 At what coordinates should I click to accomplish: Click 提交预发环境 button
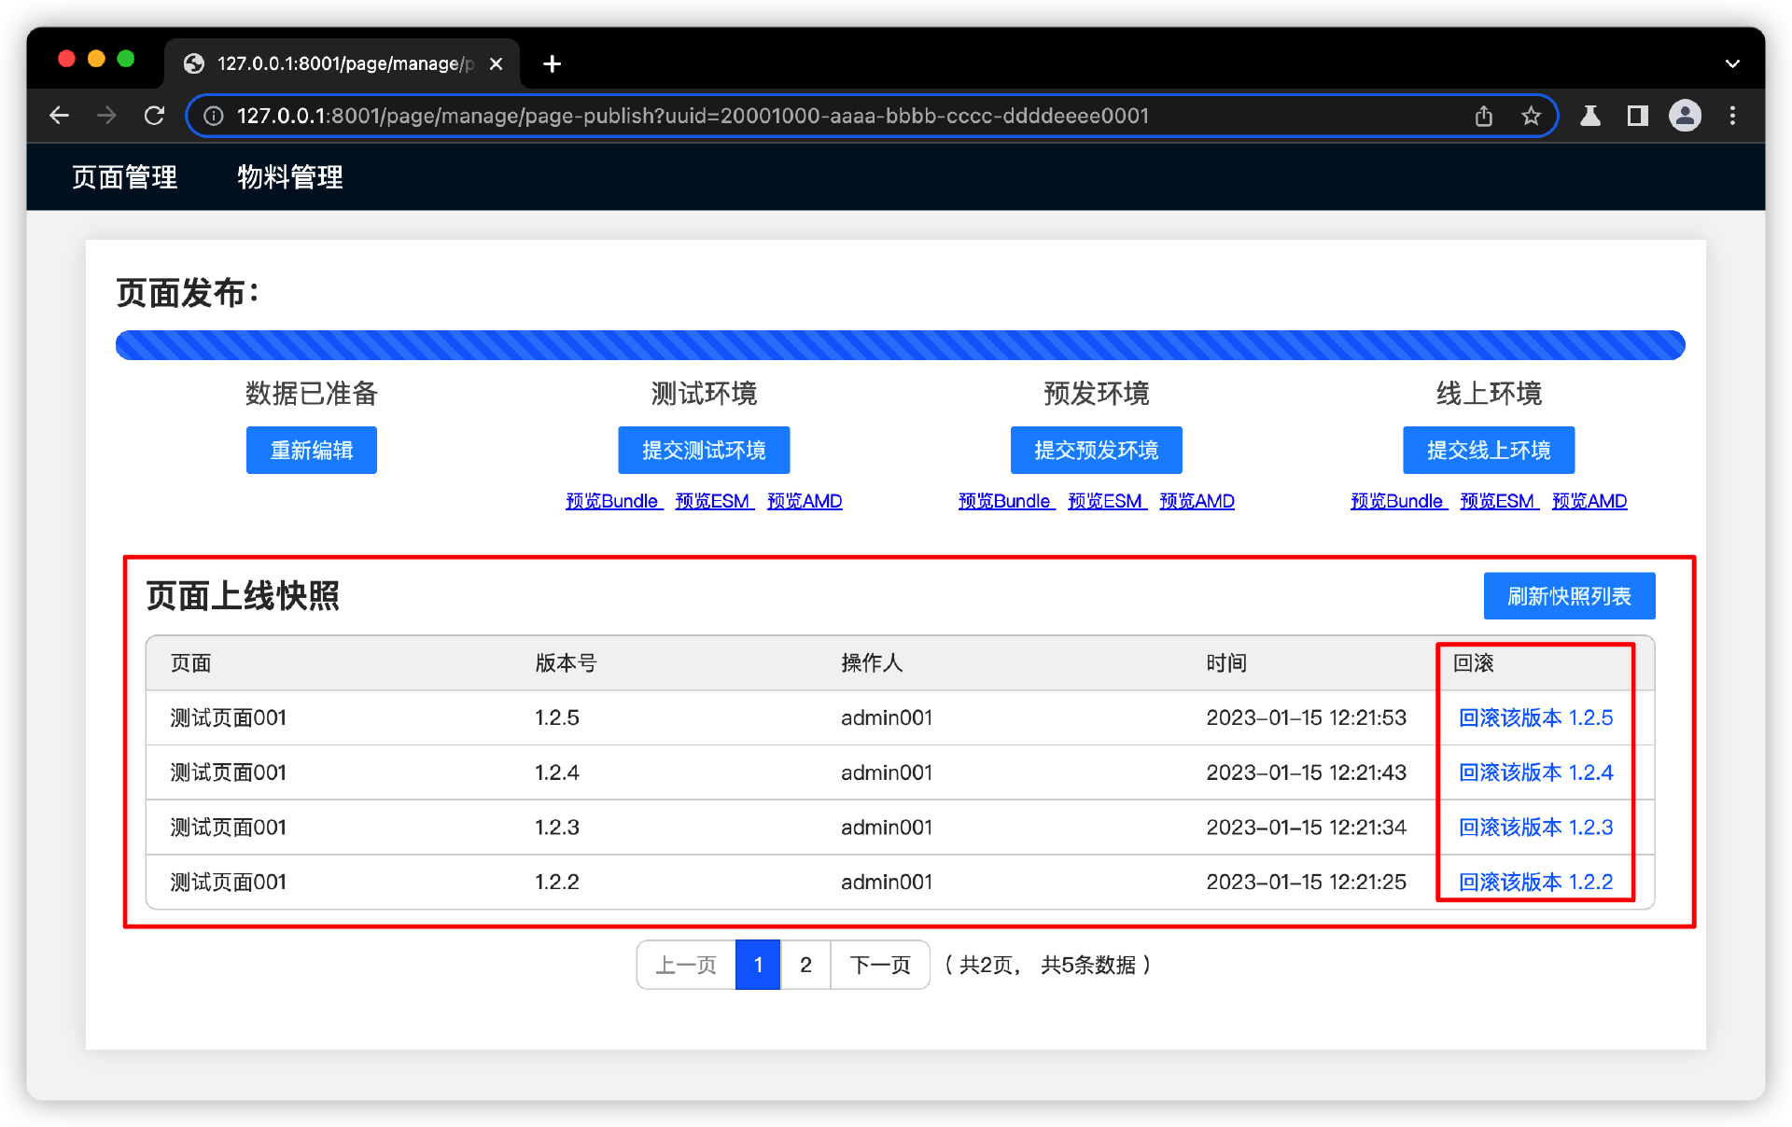tap(1096, 451)
